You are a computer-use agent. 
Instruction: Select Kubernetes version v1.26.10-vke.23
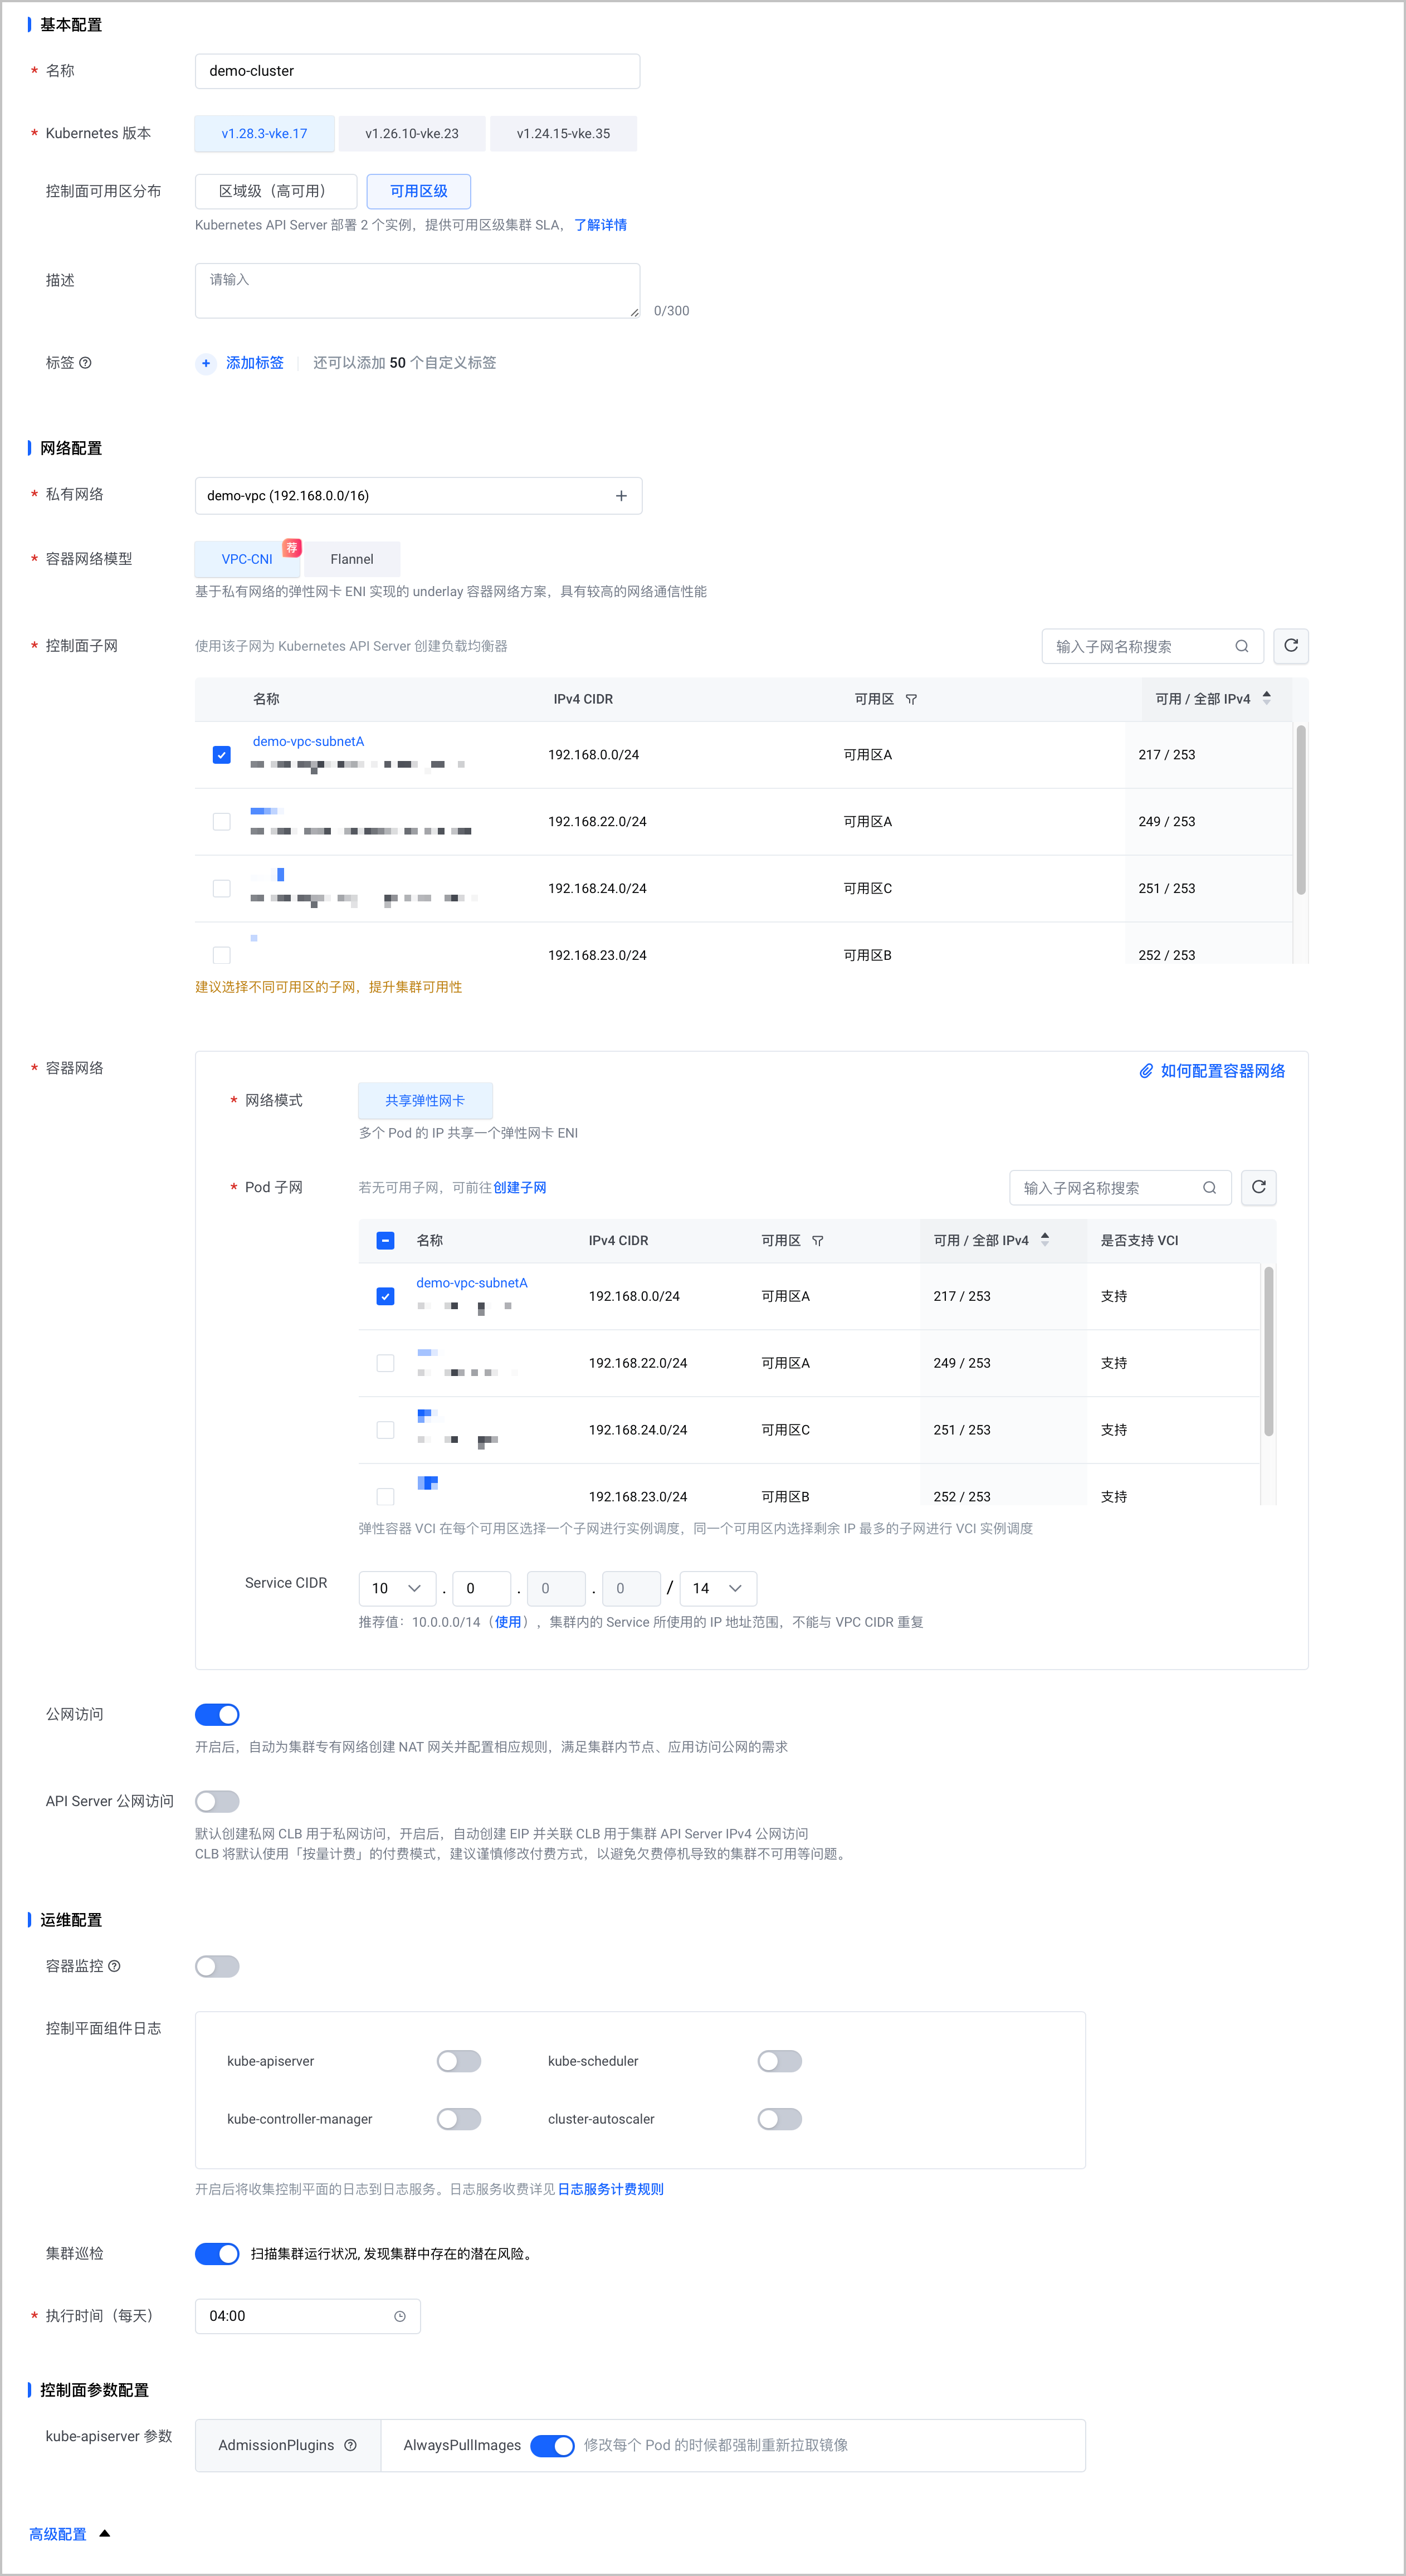pos(412,134)
